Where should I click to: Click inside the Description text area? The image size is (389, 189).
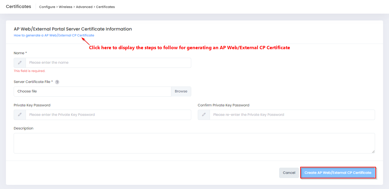194,143
